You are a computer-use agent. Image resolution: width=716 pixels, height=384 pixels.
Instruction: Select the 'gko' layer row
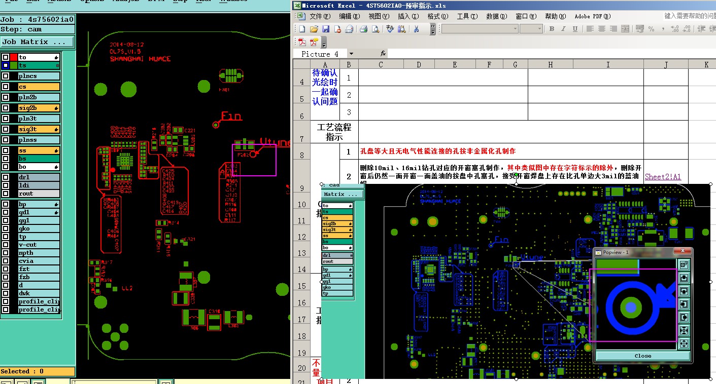pyautogui.click(x=39, y=228)
